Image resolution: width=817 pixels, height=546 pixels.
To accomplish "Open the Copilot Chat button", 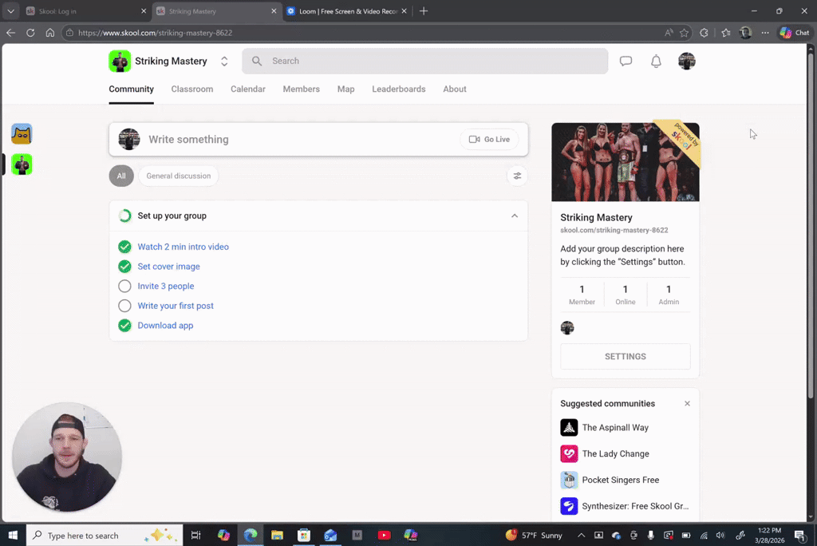I will pos(795,33).
